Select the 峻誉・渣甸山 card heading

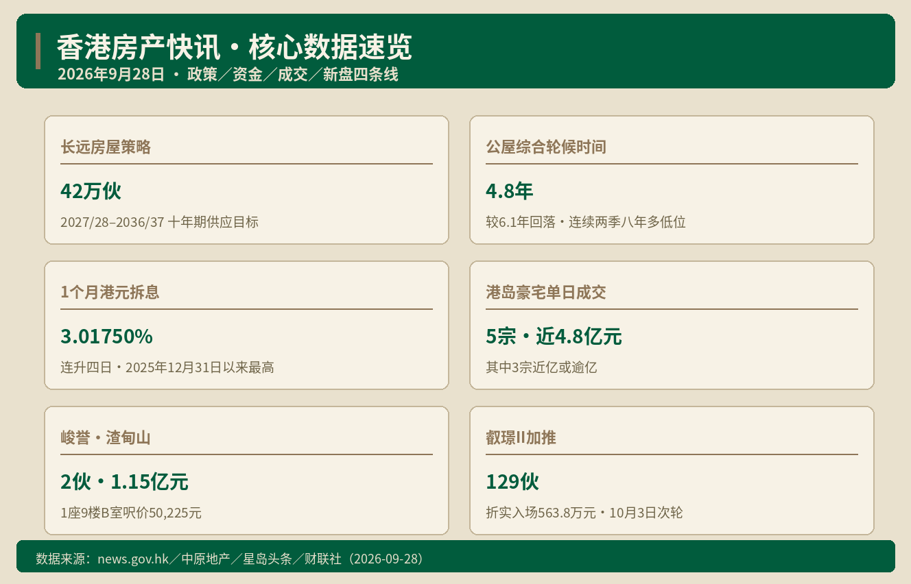[x=106, y=437]
